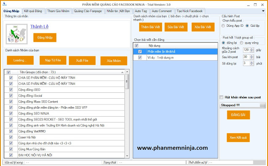Image resolution: width=268 pixels, height=166 pixels.
Task: Select the Dùng App ID radio option
Action: (223, 26)
